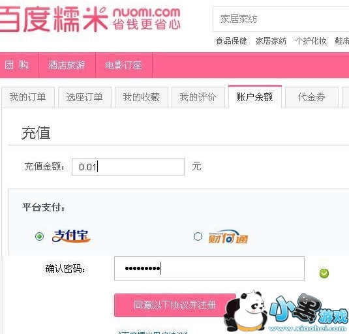Click the green checkmark validation icon
This screenshot has height=334, width=349.
(x=324, y=273)
